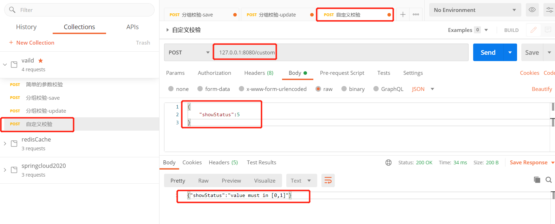This screenshot has width=555, height=224.
Task: Open the JSON format dropdown
Action: (x=423, y=89)
